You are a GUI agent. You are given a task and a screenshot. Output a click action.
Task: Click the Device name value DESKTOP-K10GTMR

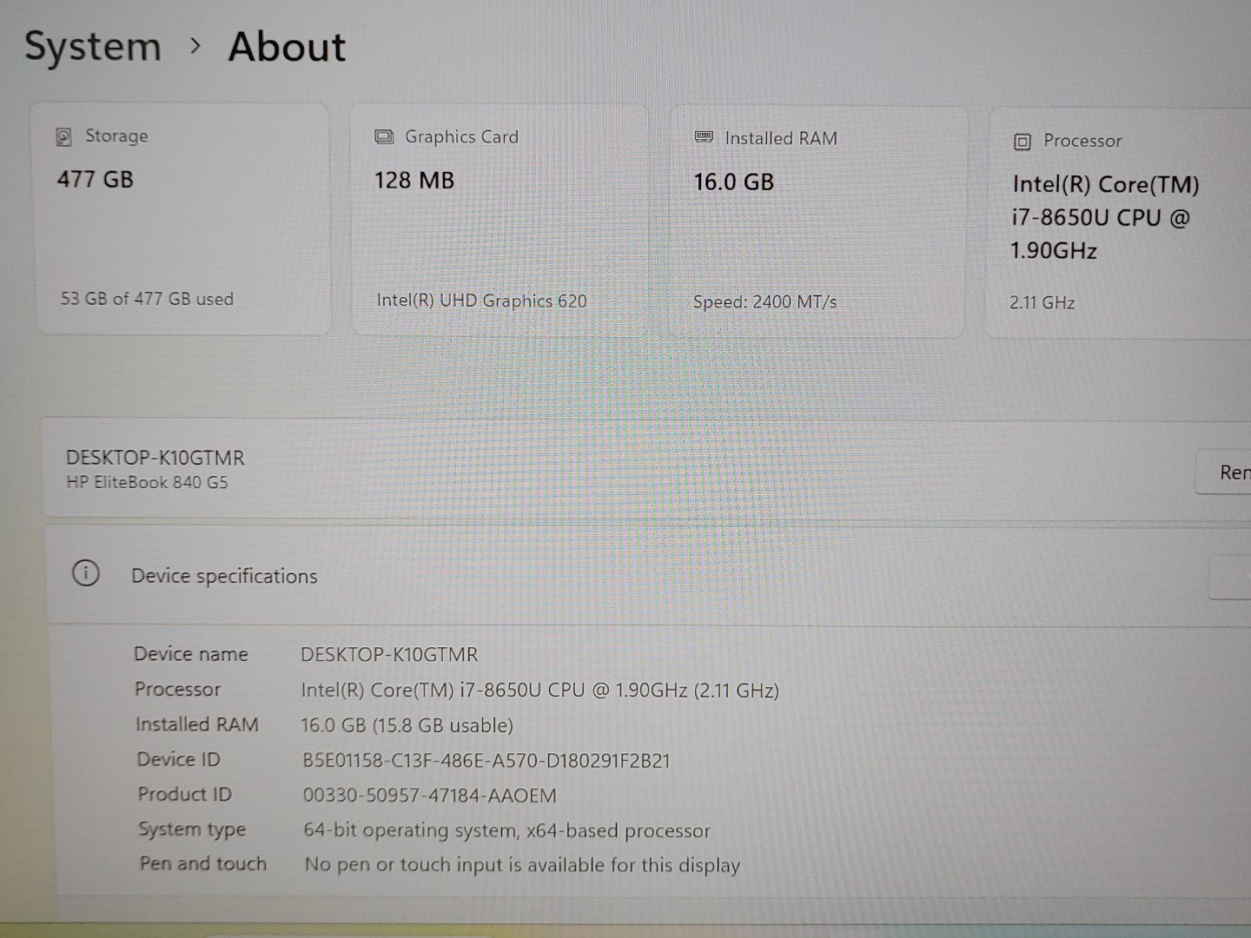tap(389, 655)
